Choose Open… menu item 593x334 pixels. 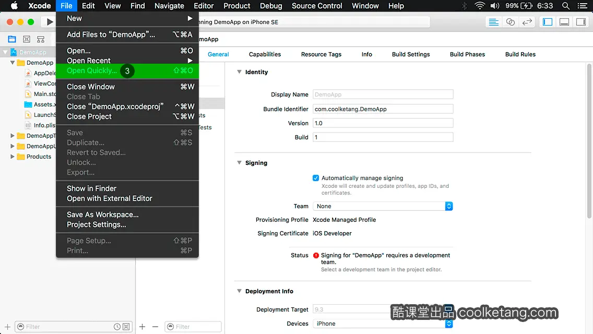[x=127, y=51]
